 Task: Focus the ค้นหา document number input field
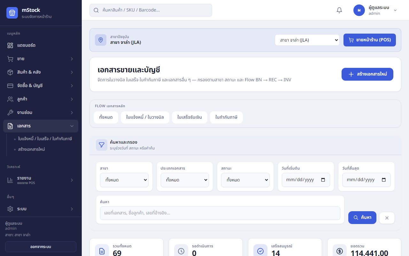tap(220, 213)
